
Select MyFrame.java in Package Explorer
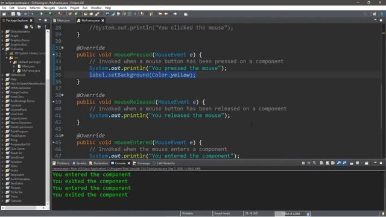pos(31,71)
